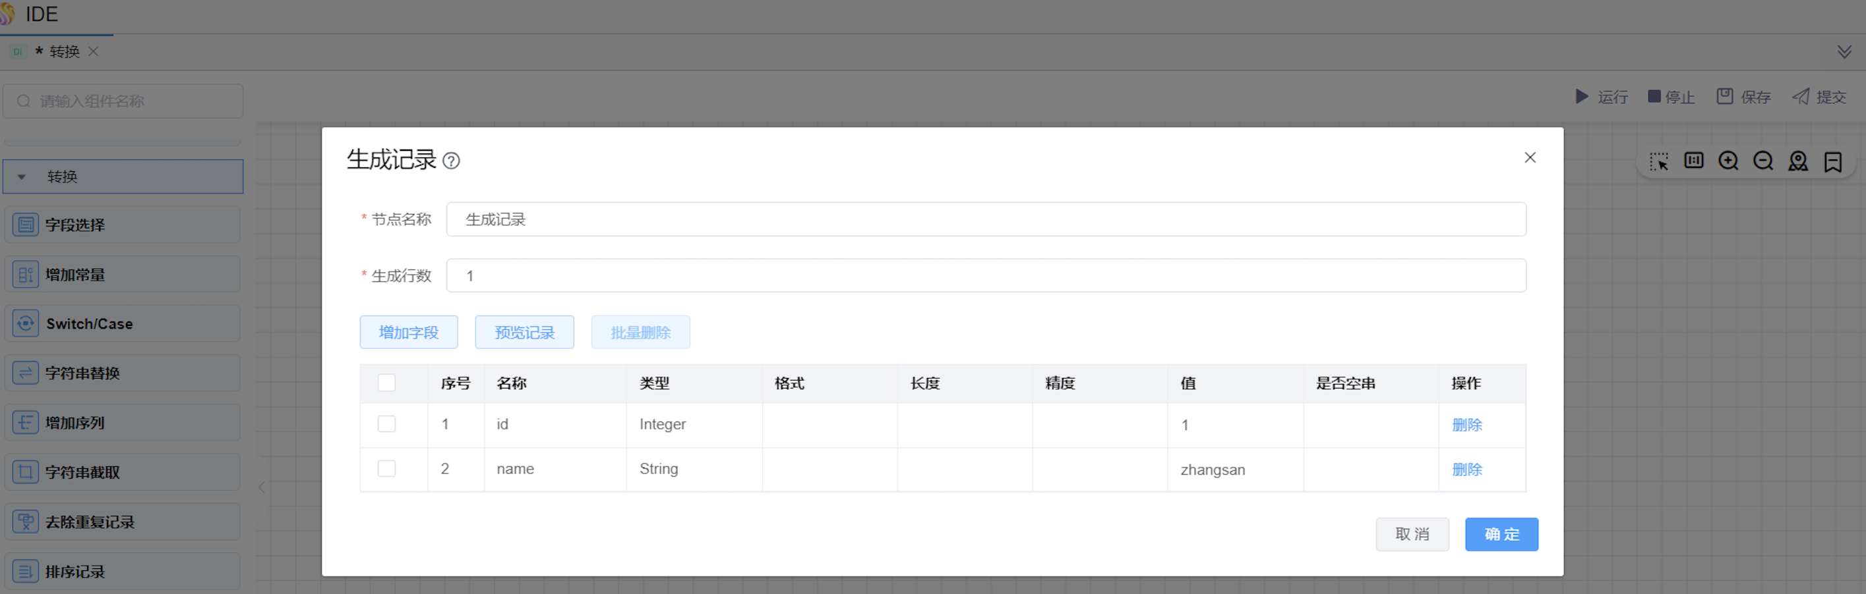Check the box for the id row
The image size is (1866, 594).
(387, 424)
